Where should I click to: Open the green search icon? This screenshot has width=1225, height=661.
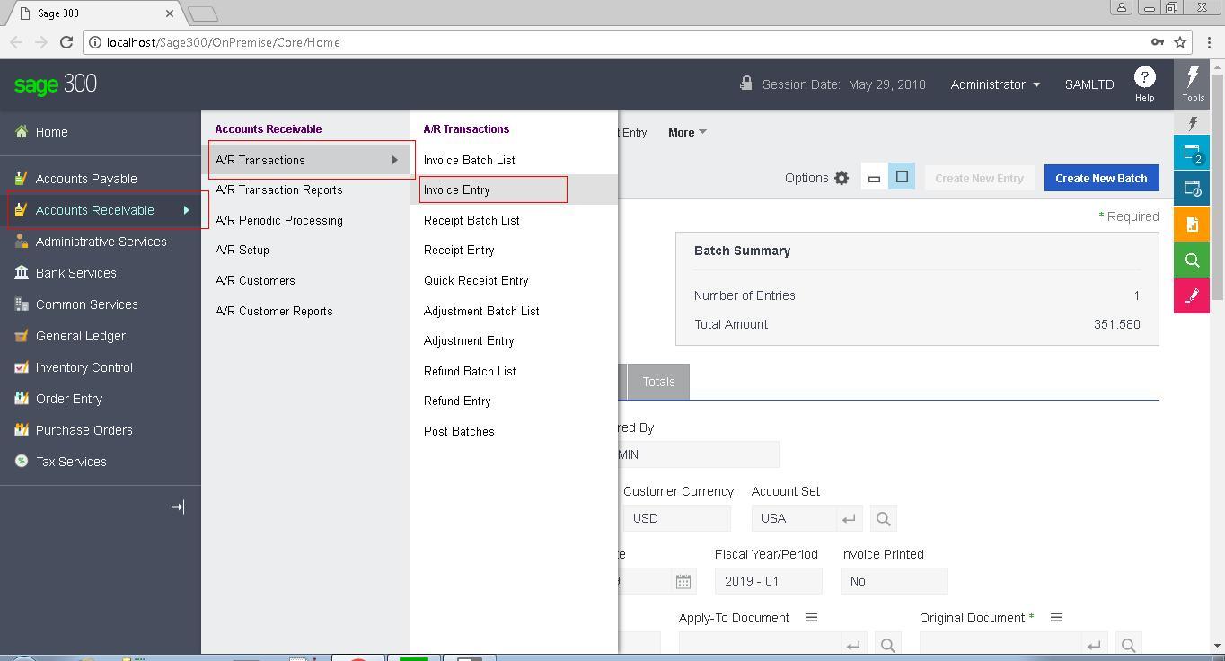point(1192,260)
